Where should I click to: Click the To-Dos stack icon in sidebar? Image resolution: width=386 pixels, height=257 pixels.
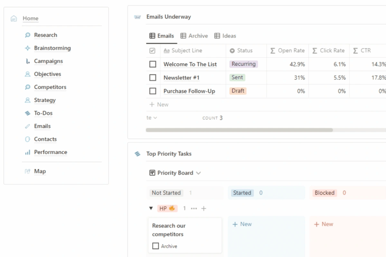pos(28,113)
